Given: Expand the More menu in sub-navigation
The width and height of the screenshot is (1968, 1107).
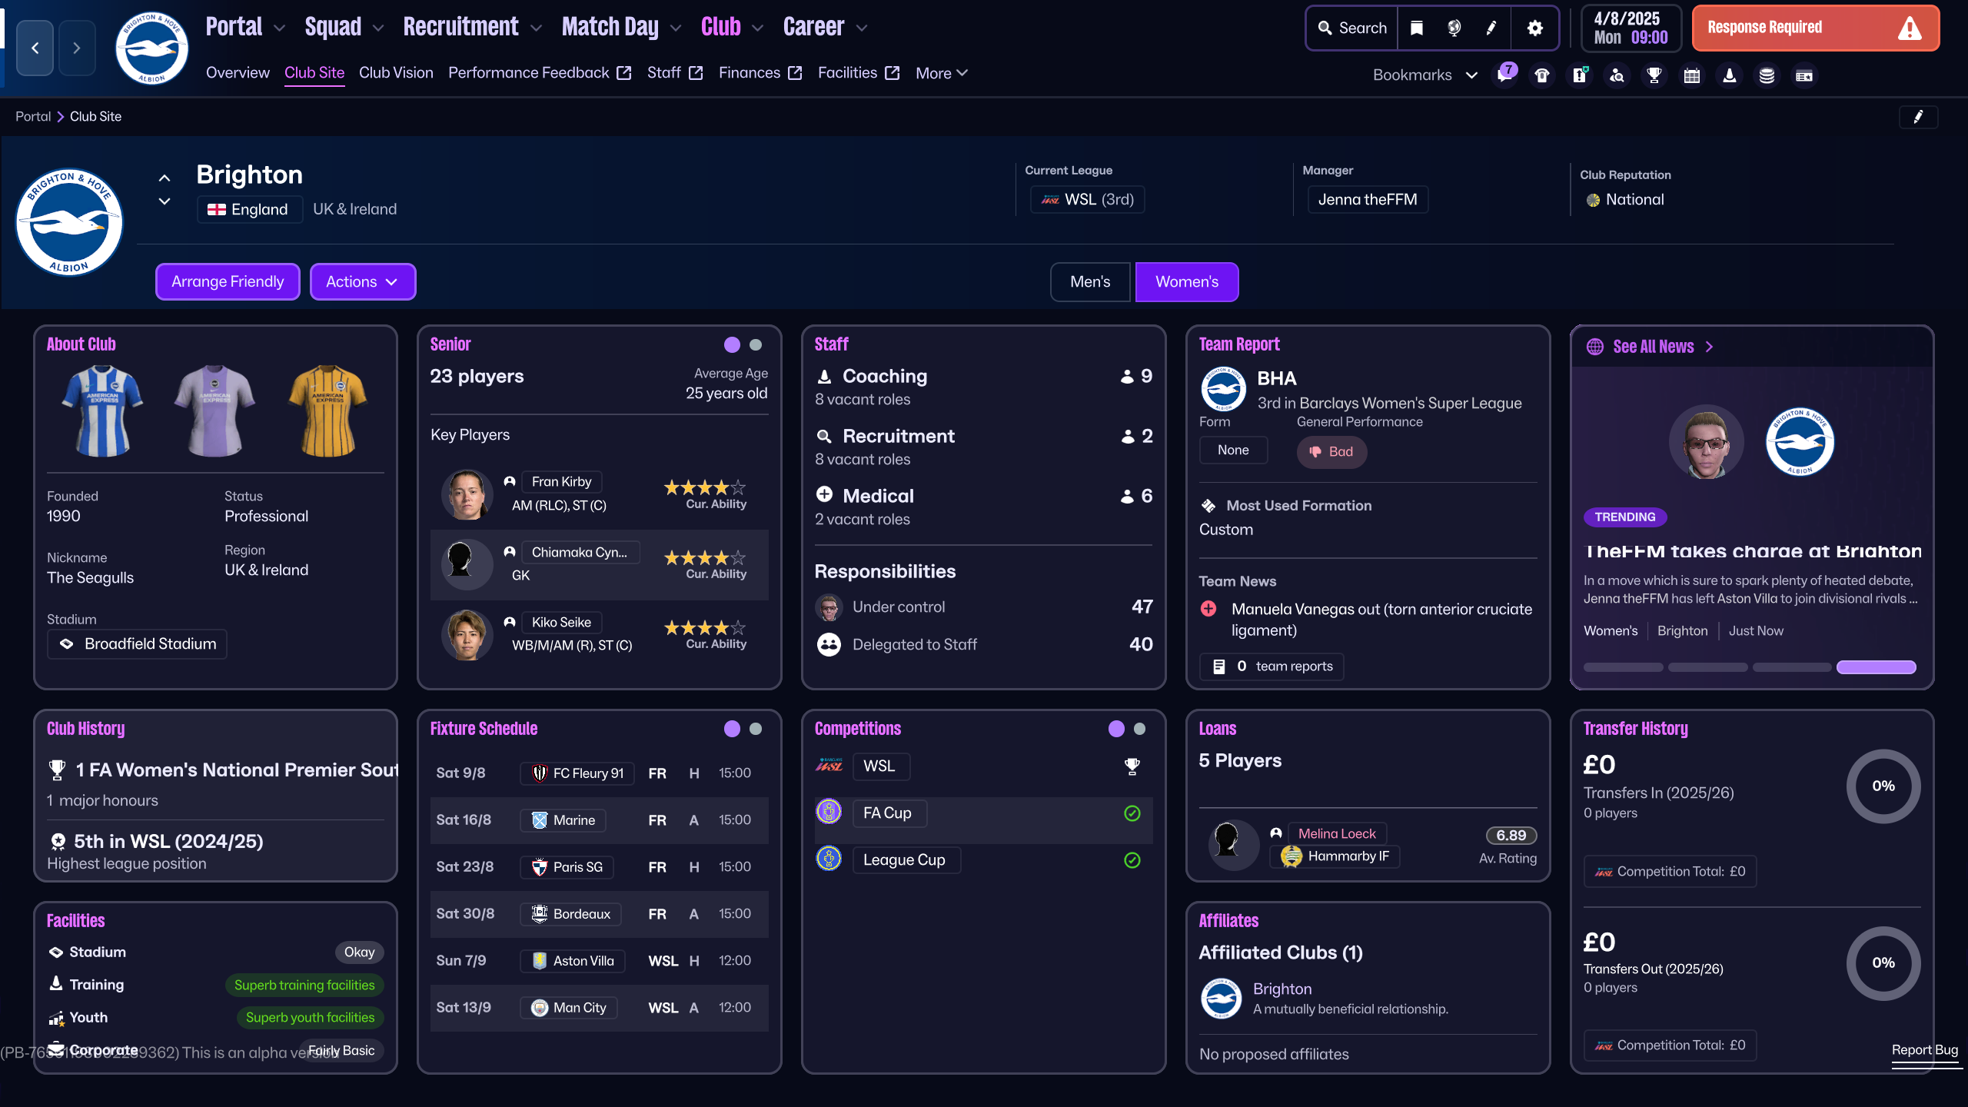Looking at the screenshot, I should pos(941,73).
